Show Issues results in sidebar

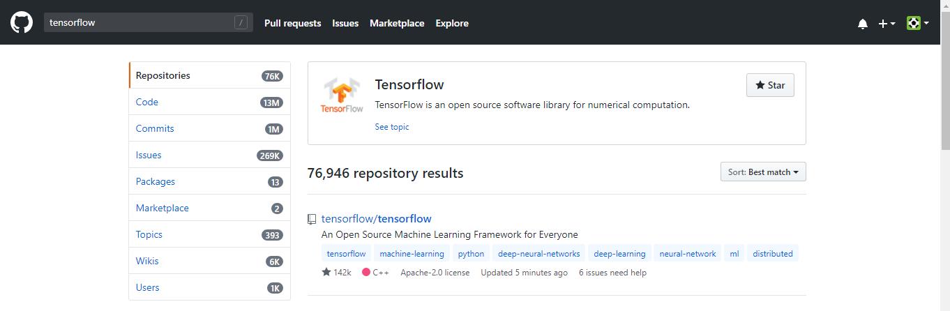pyautogui.click(x=209, y=155)
